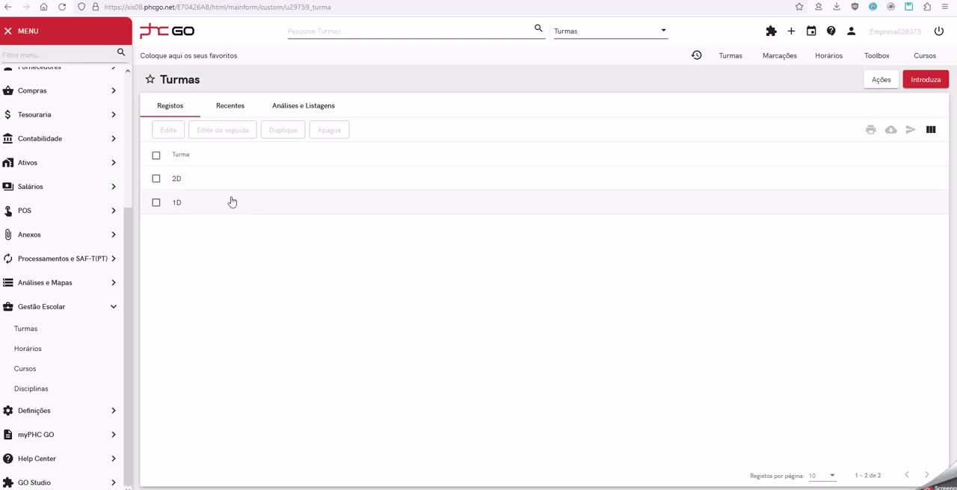Switch to the Recentes tab
The height and width of the screenshot is (490, 957).
click(x=230, y=105)
